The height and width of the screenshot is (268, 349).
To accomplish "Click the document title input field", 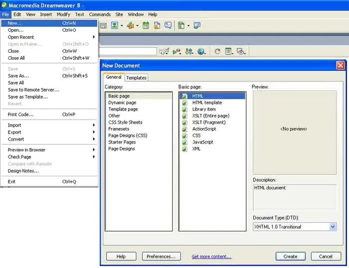I will (x=128, y=51).
